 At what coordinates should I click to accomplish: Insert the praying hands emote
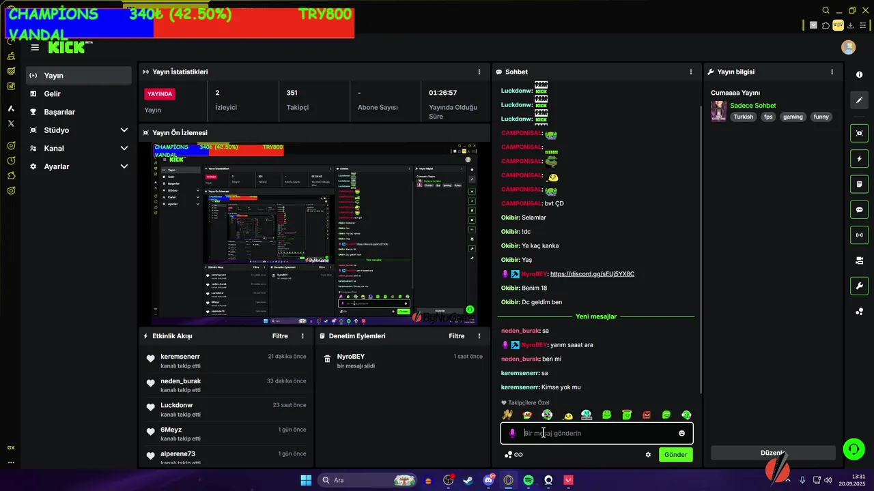click(x=507, y=415)
